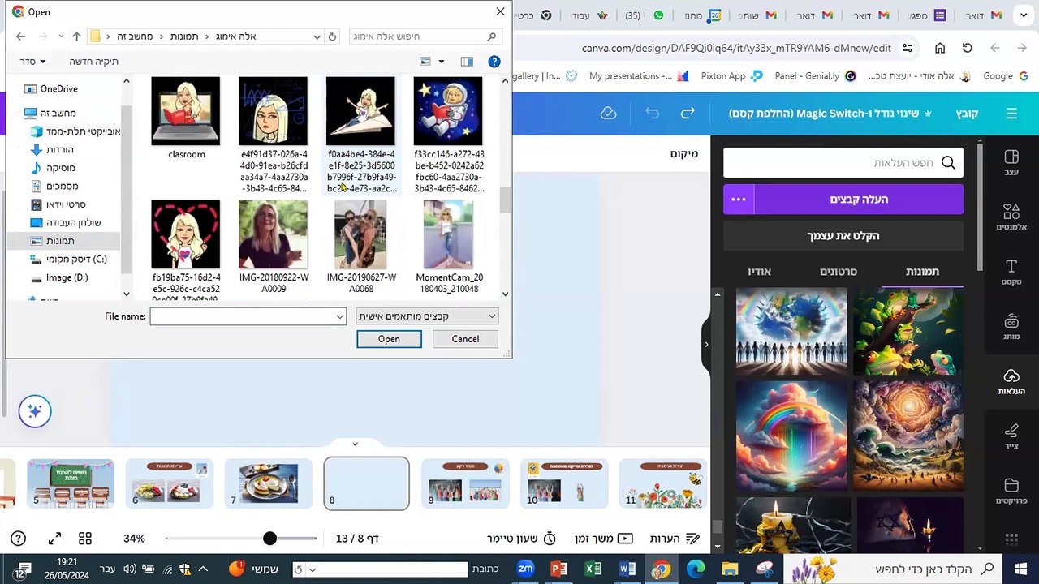Image resolution: width=1039 pixels, height=584 pixels.
Task: Click the Cancel button in dialog
Action: coord(465,339)
